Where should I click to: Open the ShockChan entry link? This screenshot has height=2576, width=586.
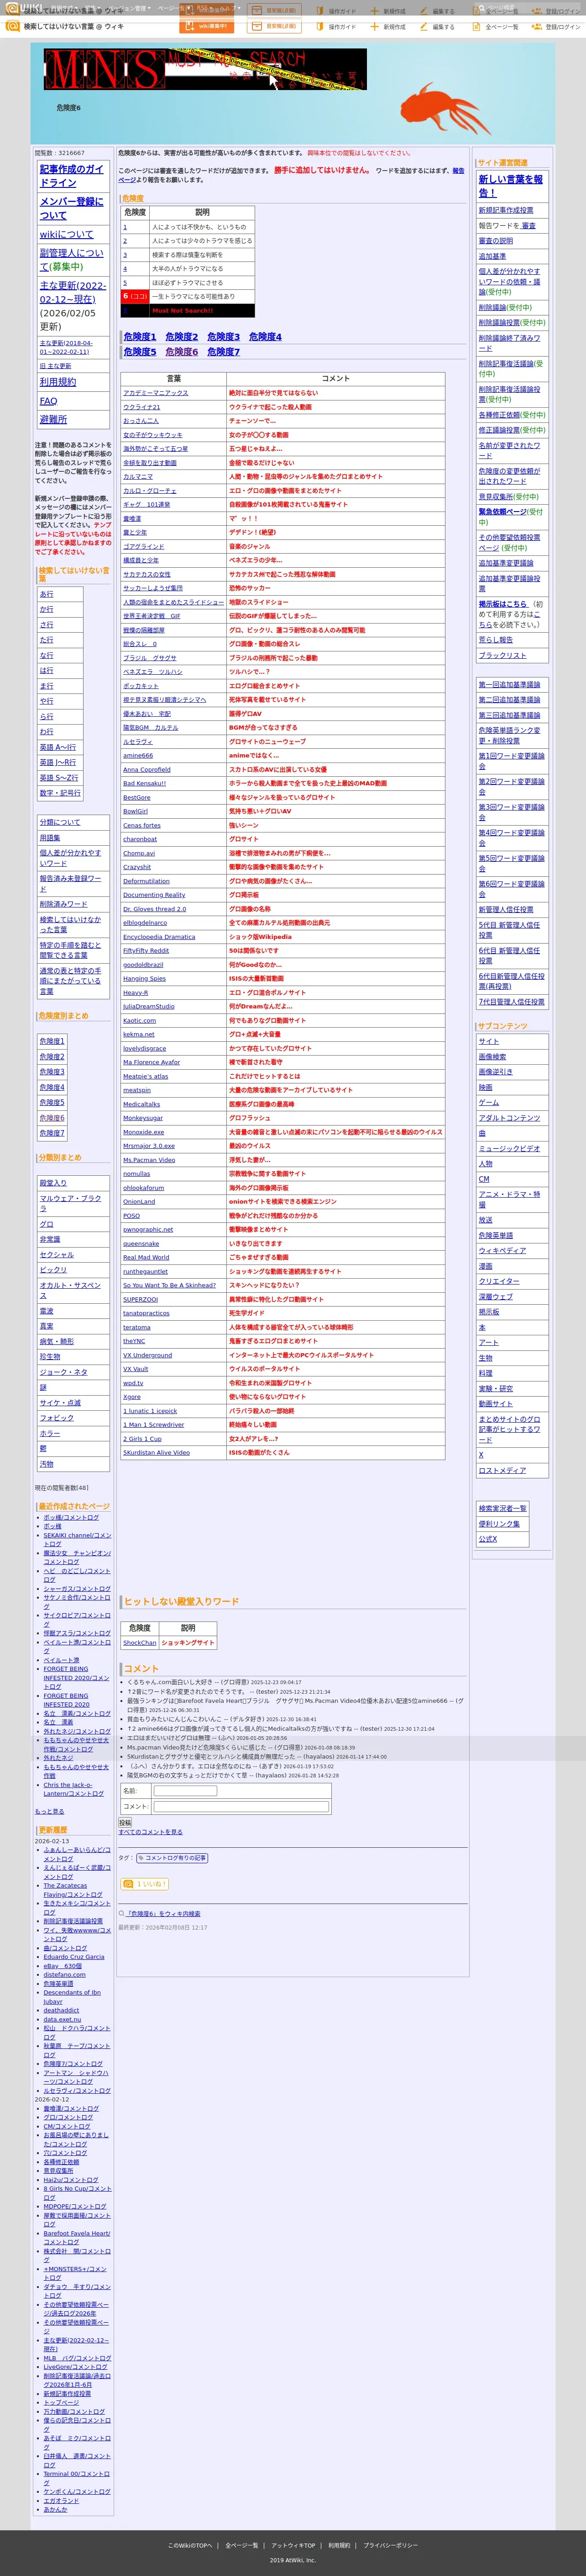pyautogui.click(x=140, y=1643)
